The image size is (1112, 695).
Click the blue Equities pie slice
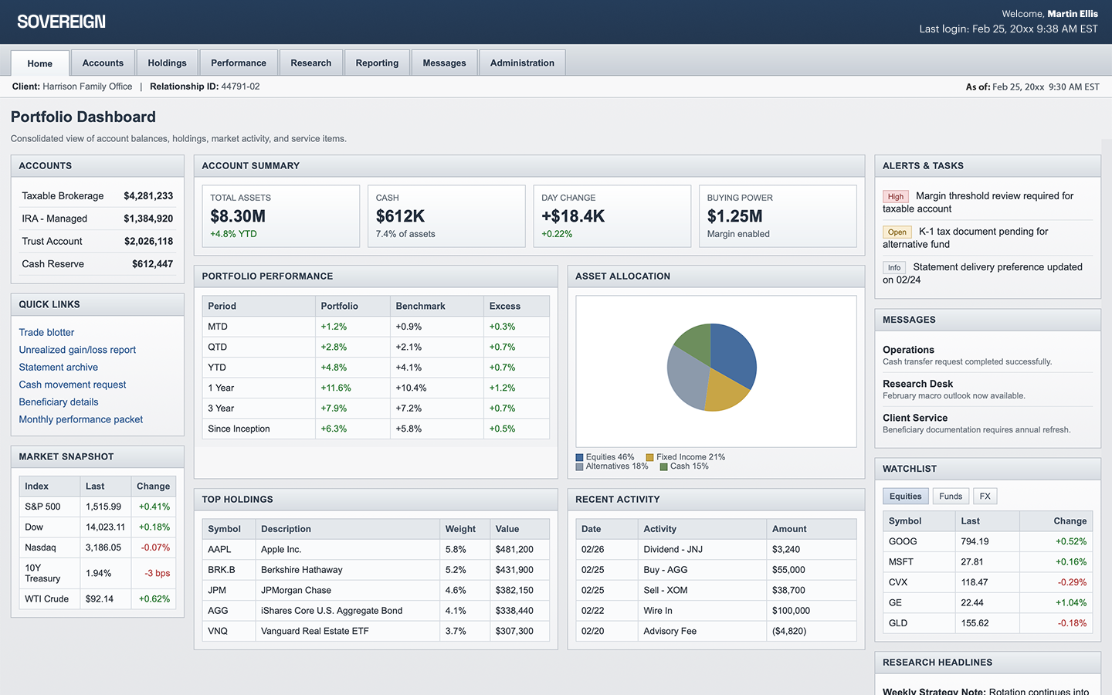click(732, 354)
